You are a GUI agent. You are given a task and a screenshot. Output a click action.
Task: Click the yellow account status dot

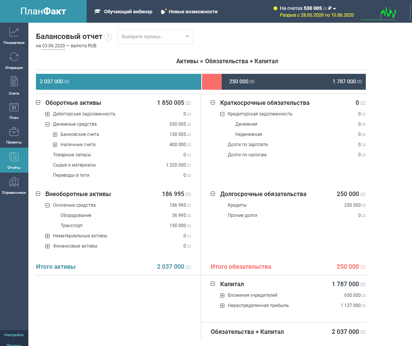coord(275,8)
